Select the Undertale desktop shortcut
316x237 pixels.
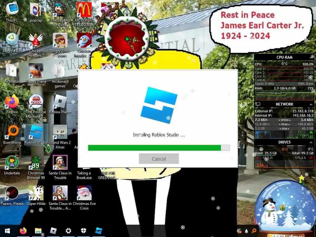12,165
